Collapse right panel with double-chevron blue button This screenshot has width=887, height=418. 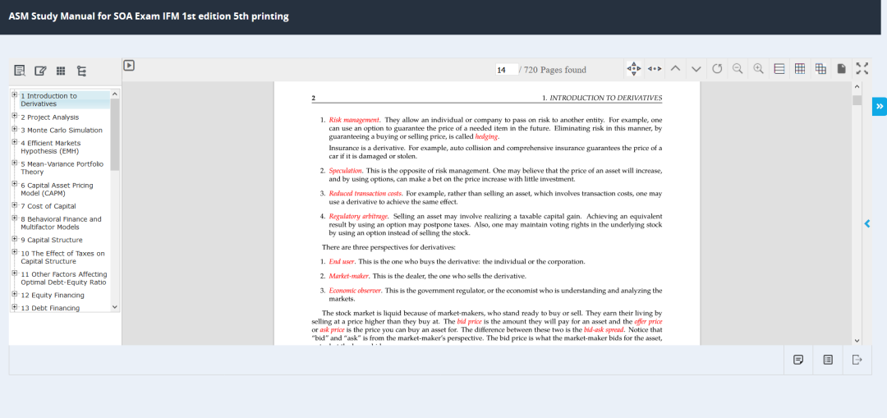[880, 106]
